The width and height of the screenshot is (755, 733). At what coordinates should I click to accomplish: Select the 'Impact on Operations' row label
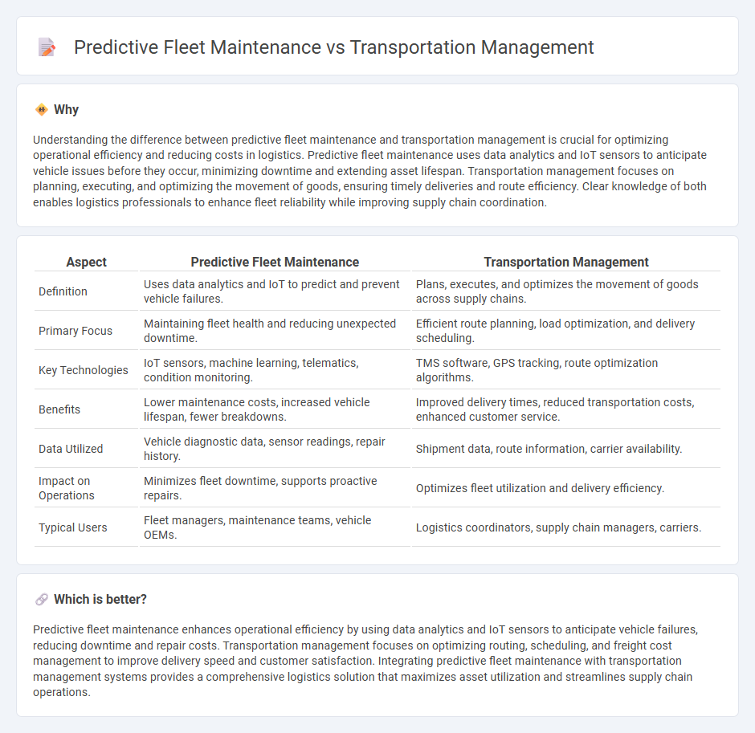point(67,488)
